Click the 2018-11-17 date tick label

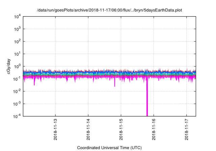tap(187, 129)
